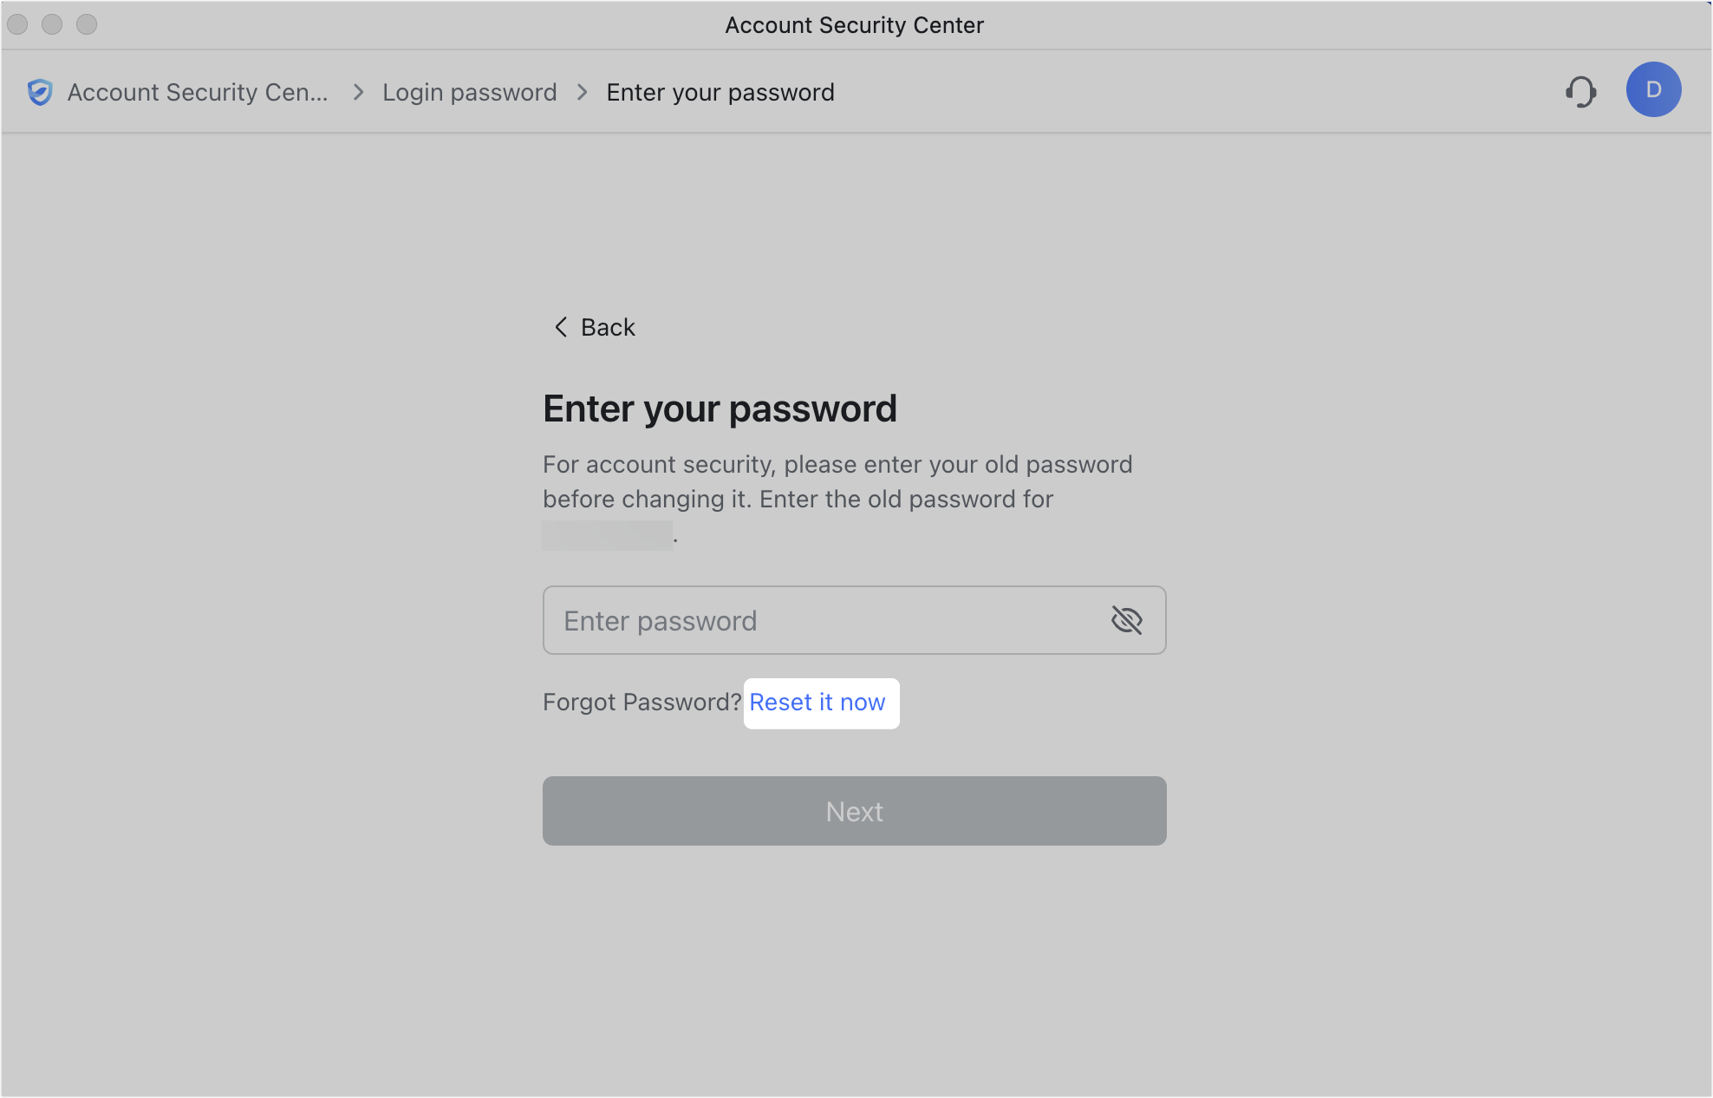
Task: Click the window title "Account Security Center"
Action: pos(855,24)
